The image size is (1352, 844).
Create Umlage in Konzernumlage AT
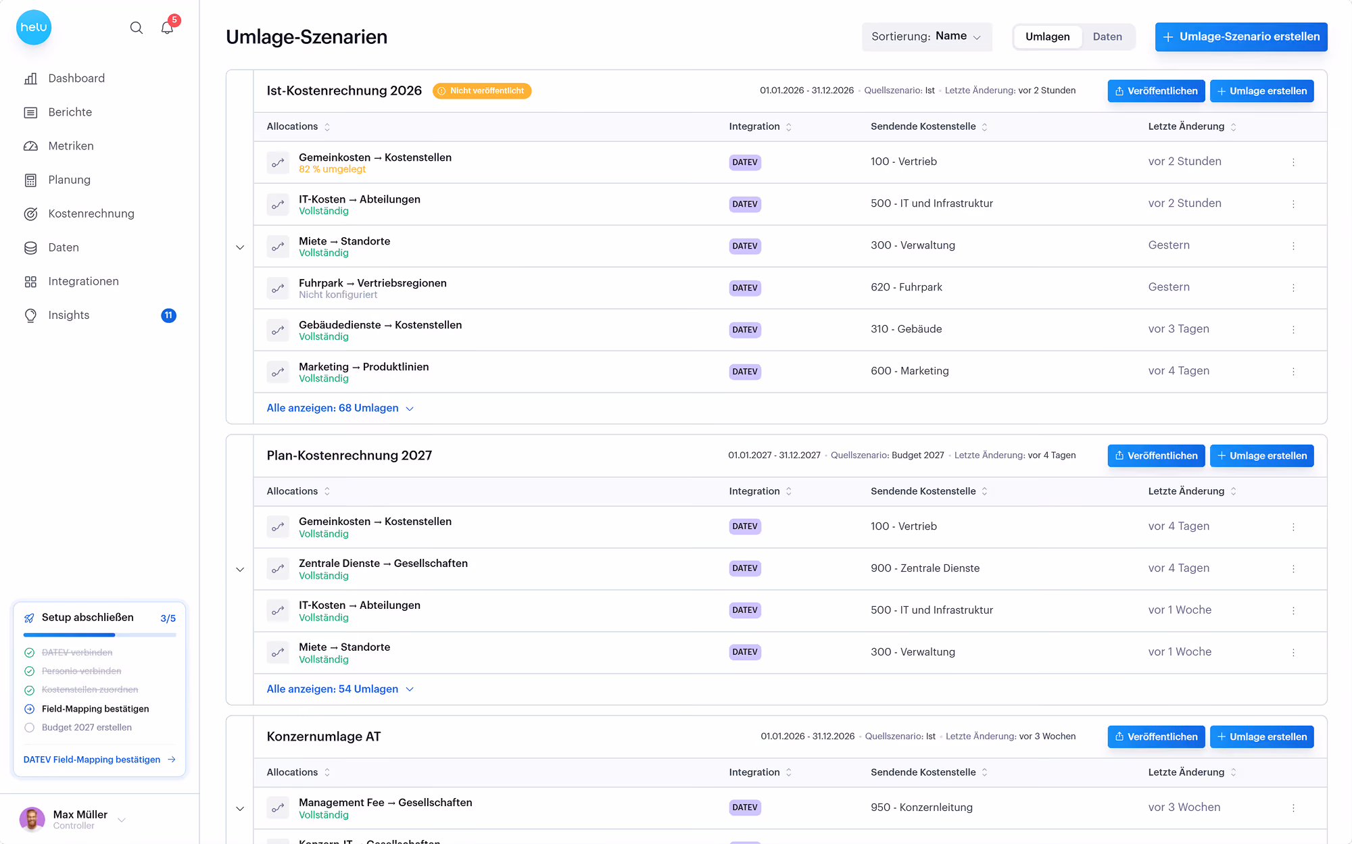(1261, 737)
